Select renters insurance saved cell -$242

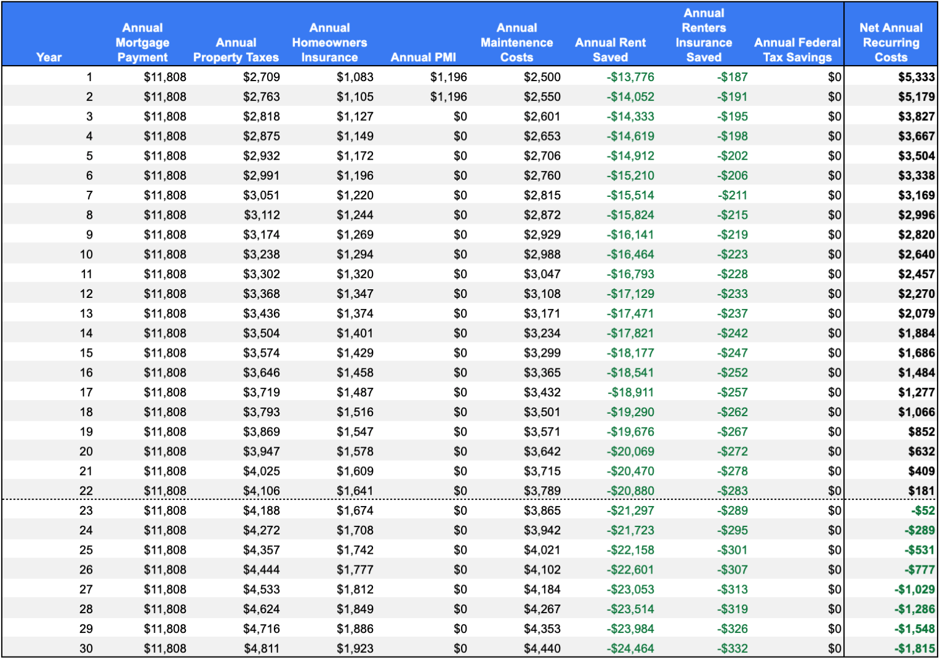732,334
